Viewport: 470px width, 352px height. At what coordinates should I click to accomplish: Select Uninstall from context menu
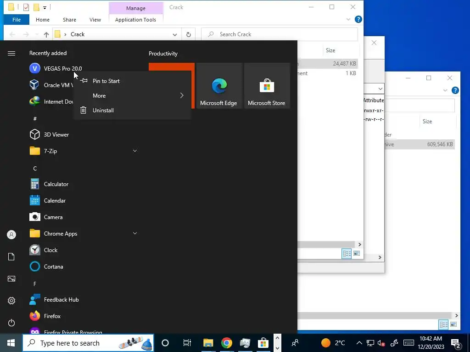(x=132, y=110)
